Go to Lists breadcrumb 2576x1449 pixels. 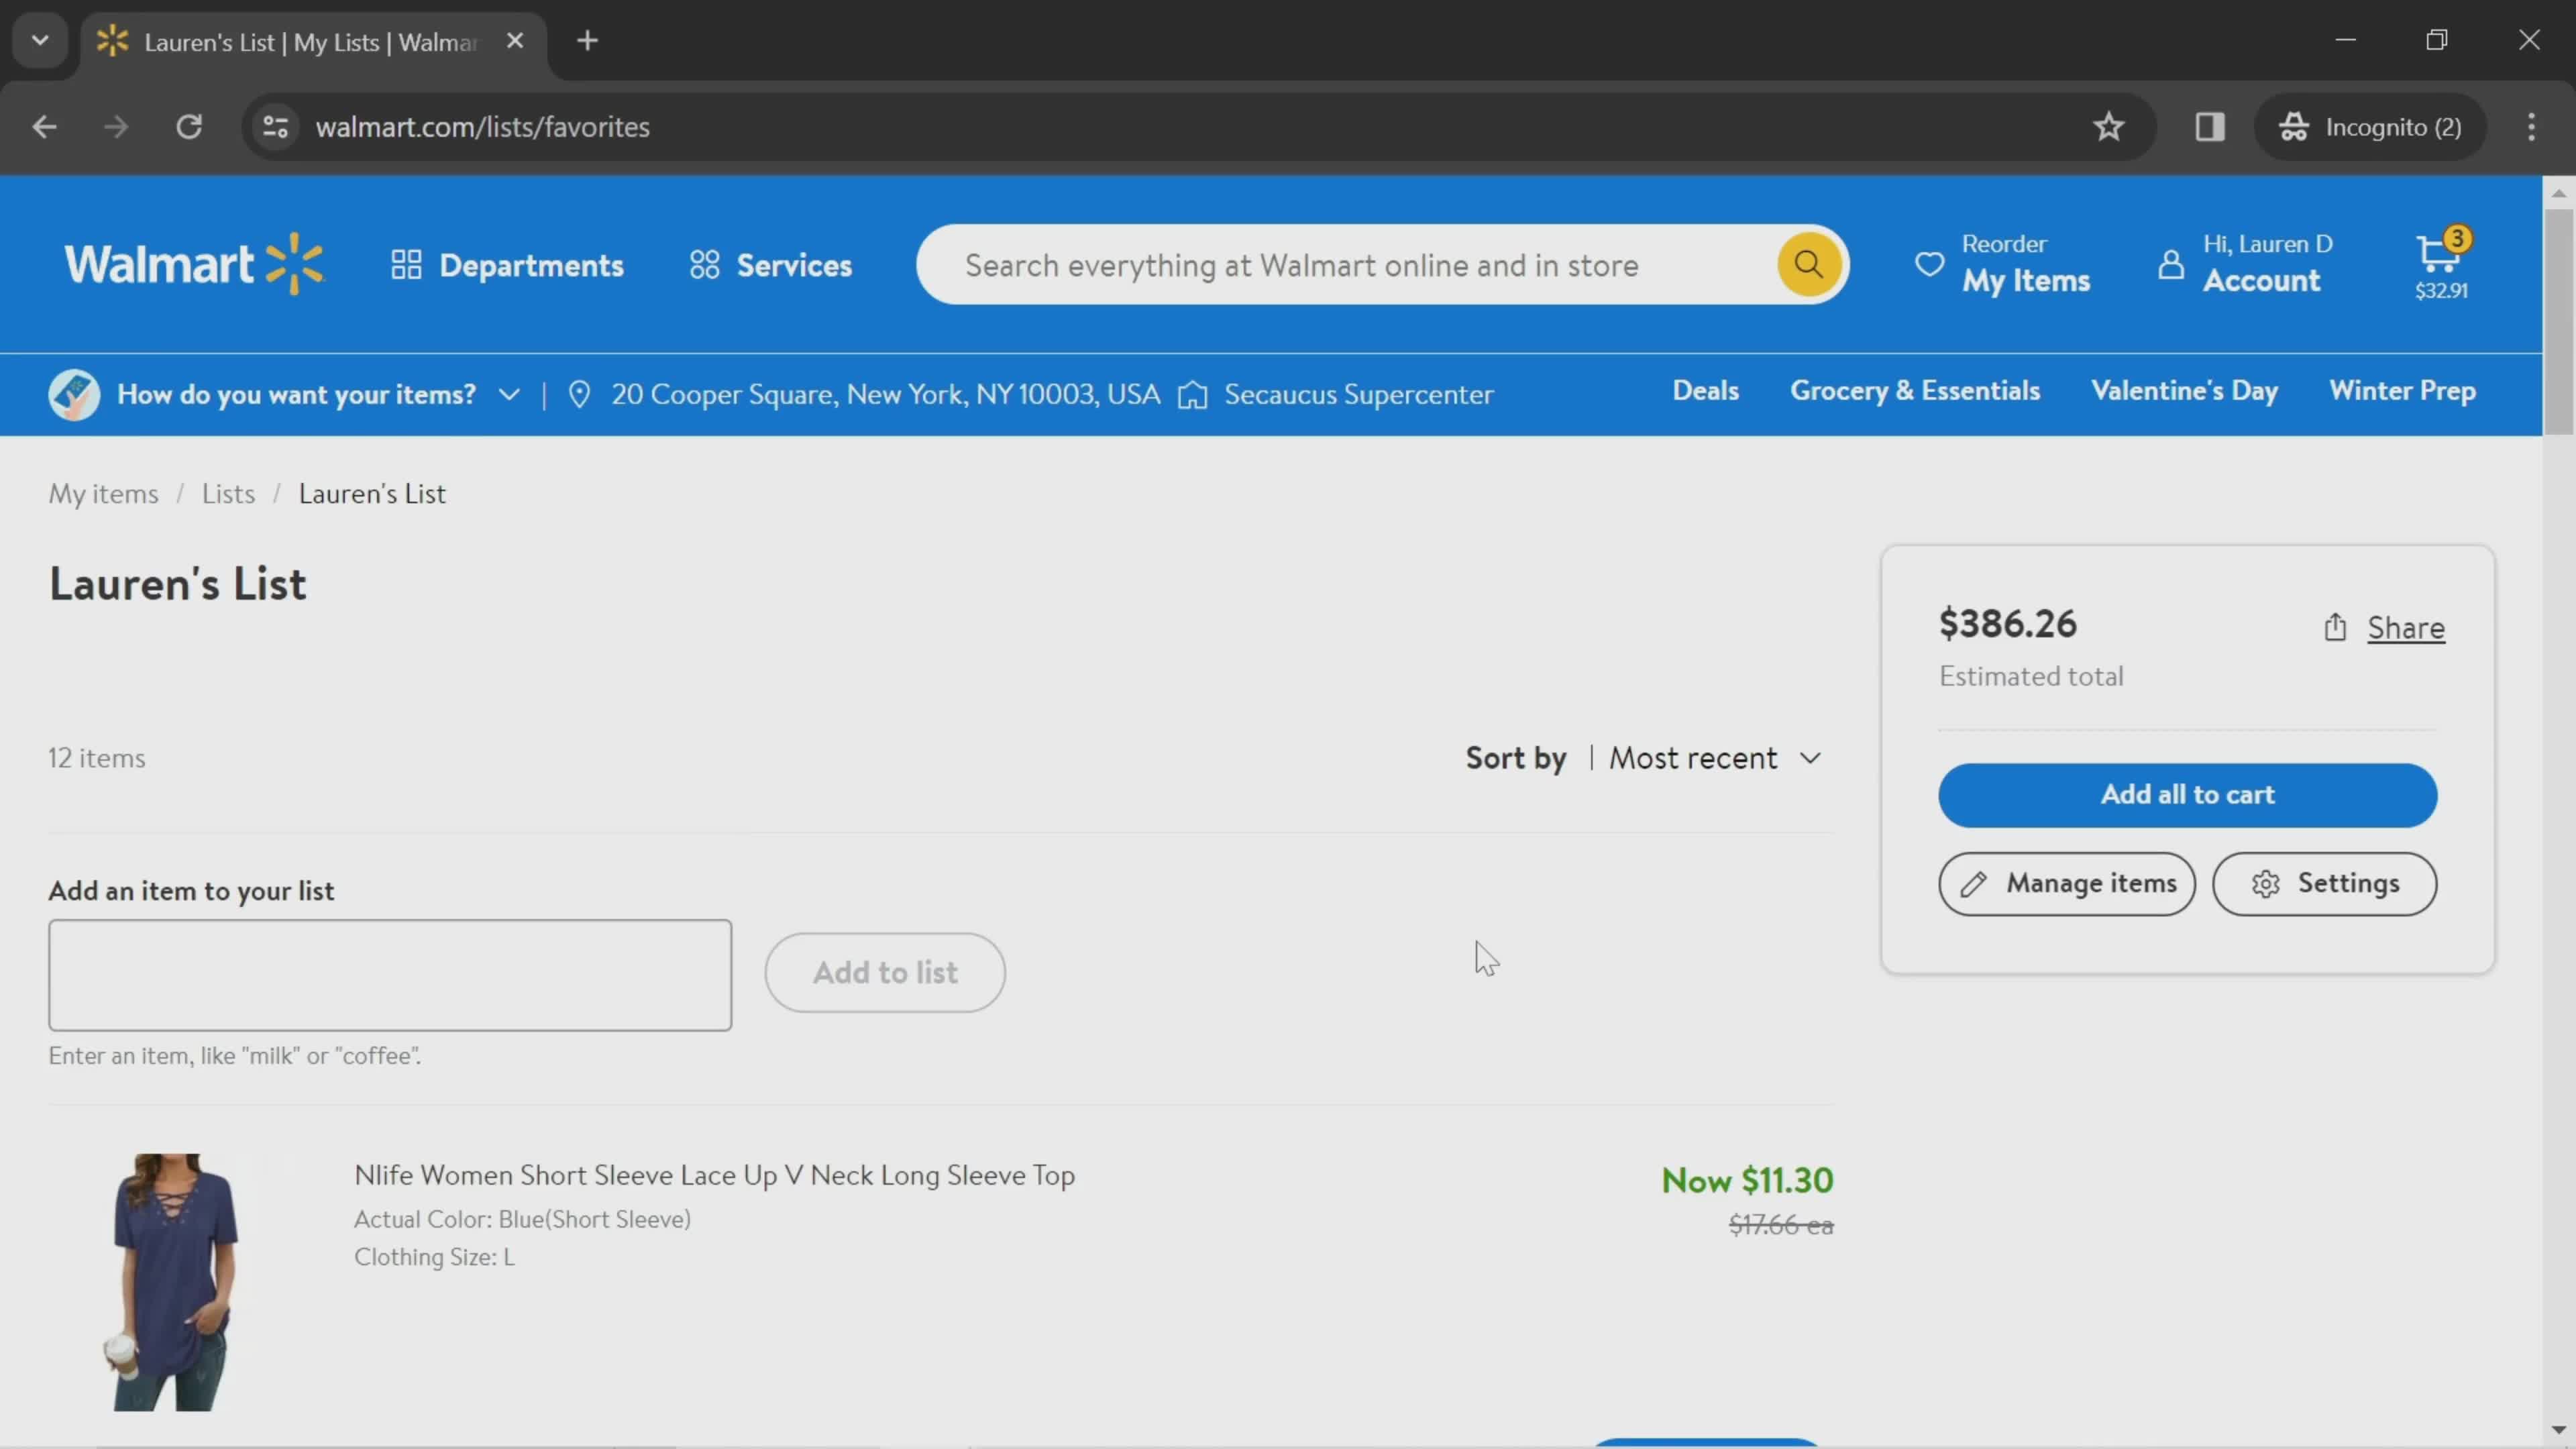(x=228, y=494)
